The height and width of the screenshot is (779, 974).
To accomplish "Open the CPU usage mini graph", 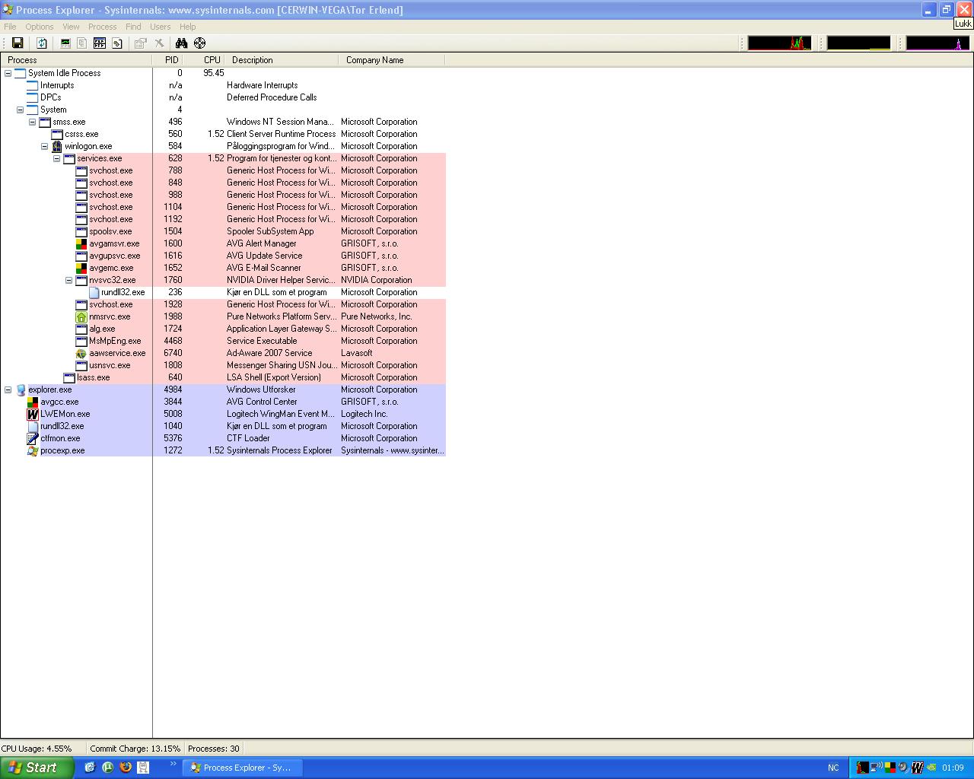I will 779,43.
